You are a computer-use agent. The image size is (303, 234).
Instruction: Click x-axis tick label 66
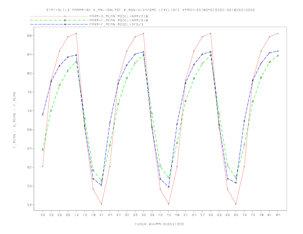click(x=228, y=215)
